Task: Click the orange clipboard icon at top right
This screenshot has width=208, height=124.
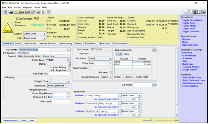Action: pyautogui.click(x=190, y=12)
